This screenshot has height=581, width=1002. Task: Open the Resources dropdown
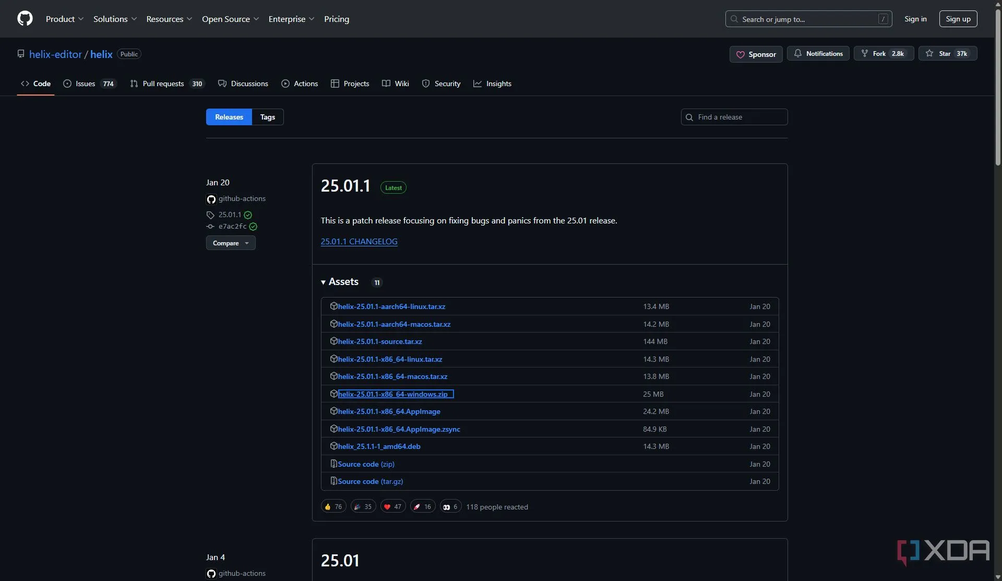169,19
